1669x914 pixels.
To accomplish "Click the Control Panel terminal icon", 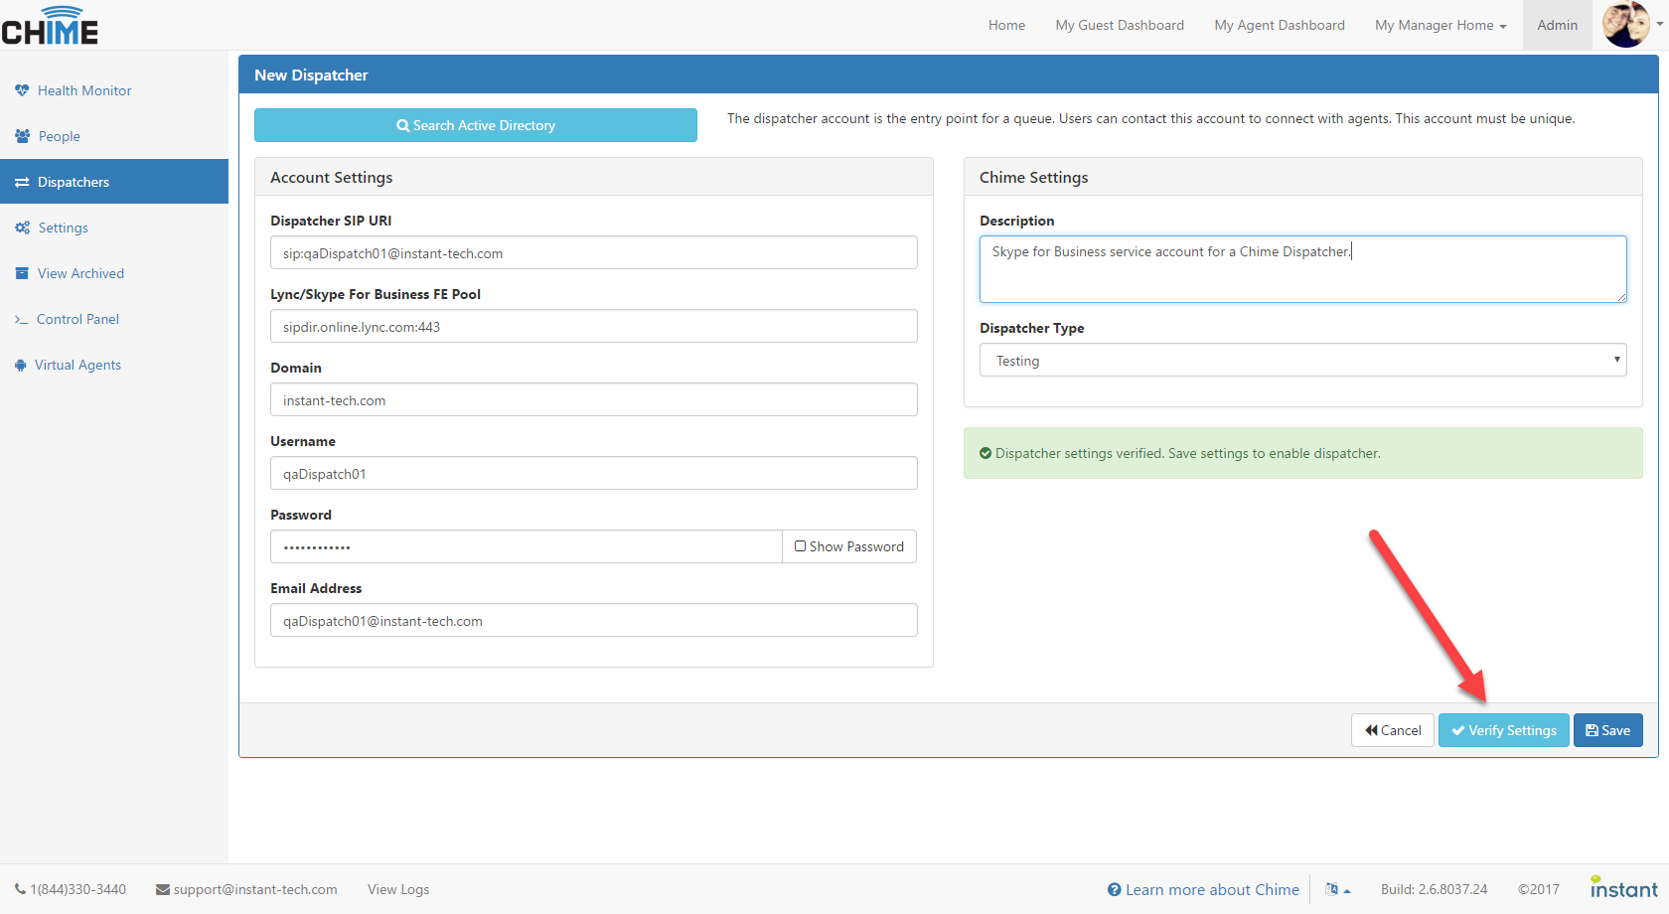I will [x=21, y=319].
